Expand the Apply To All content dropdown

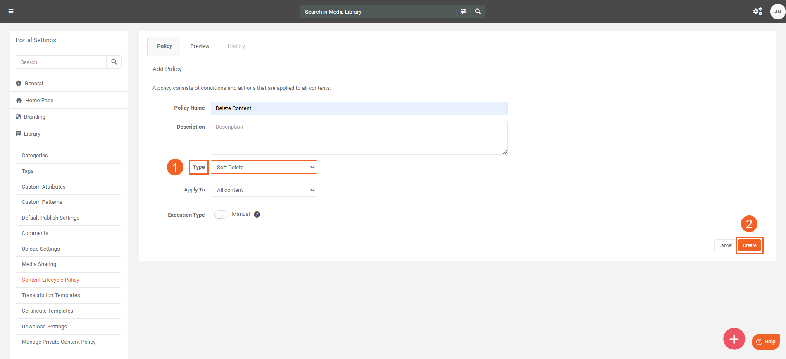[264, 190]
